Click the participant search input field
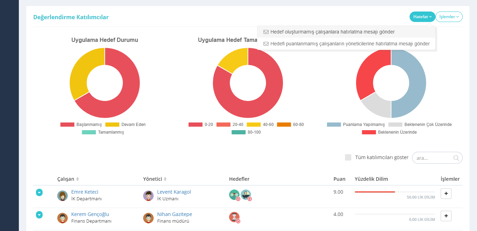The image size is (477, 231). pyautogui.click(x=433, y=158)
